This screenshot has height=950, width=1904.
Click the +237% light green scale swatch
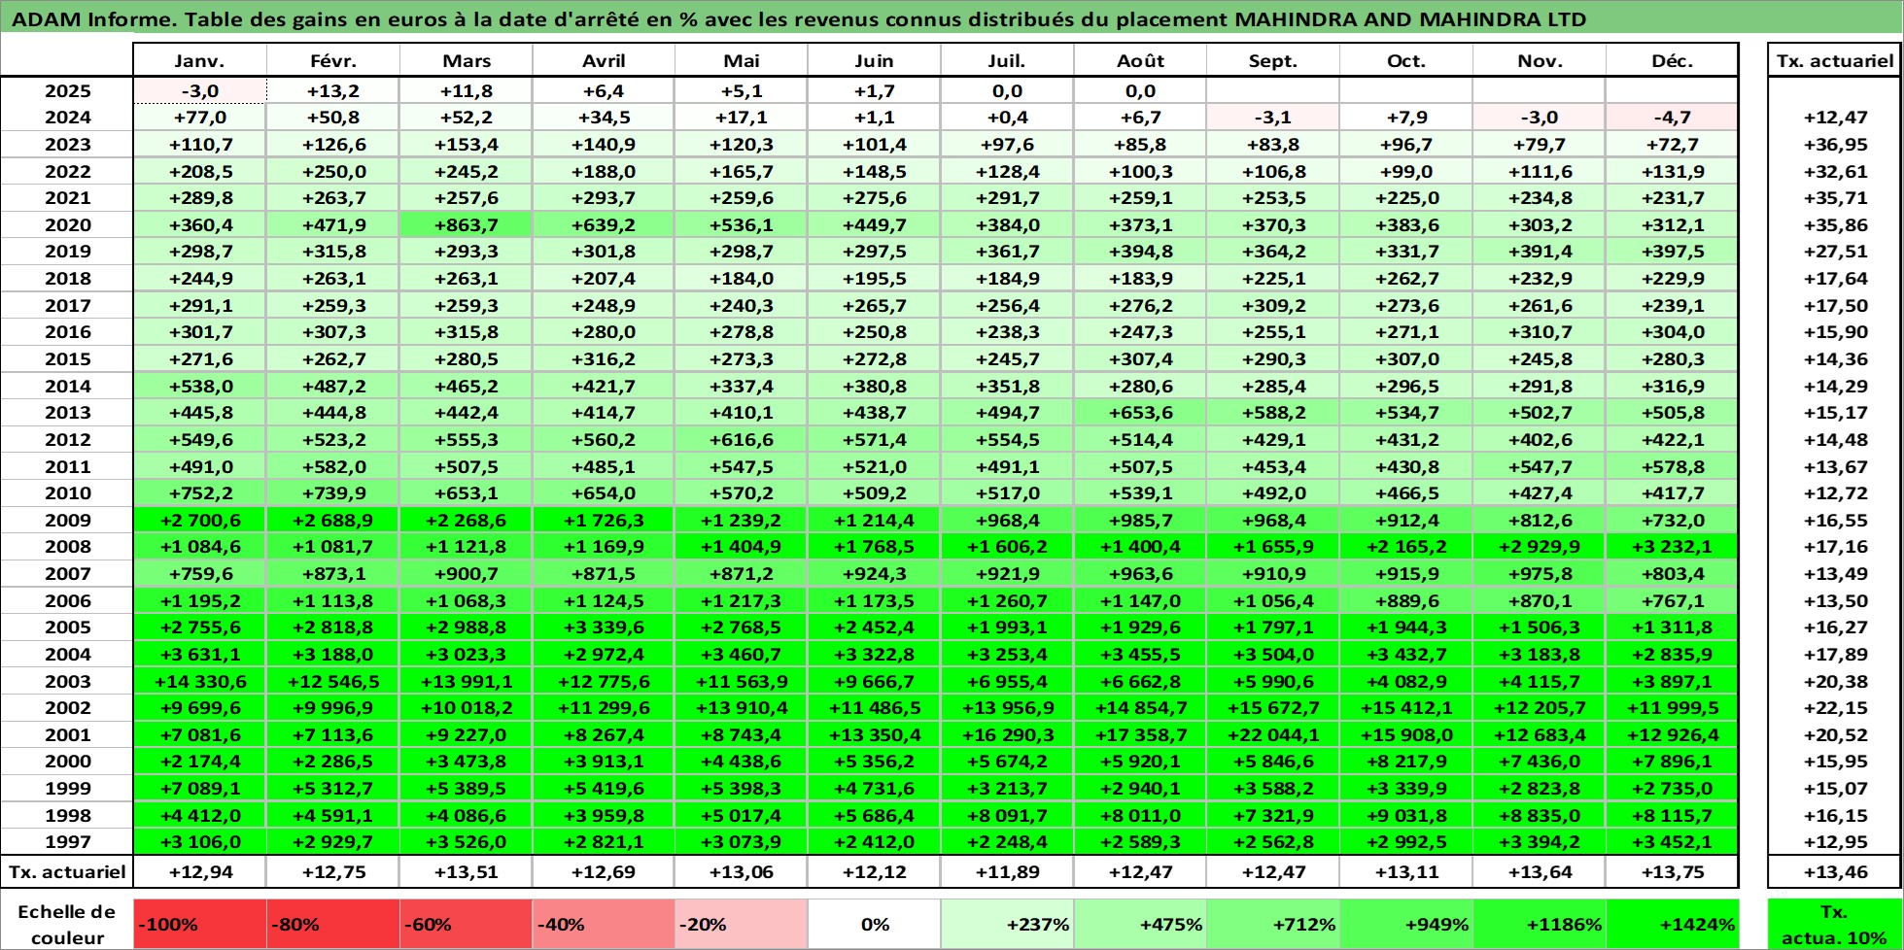pos(1007,925)
